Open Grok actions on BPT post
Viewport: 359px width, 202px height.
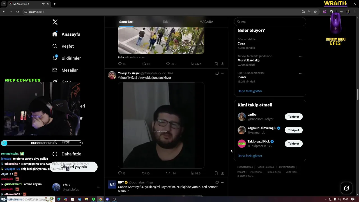217,182
